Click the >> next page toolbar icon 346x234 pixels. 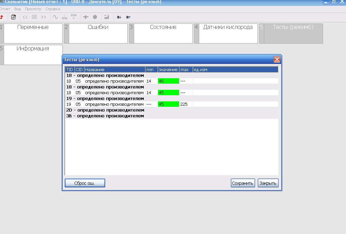click(44, 17)
